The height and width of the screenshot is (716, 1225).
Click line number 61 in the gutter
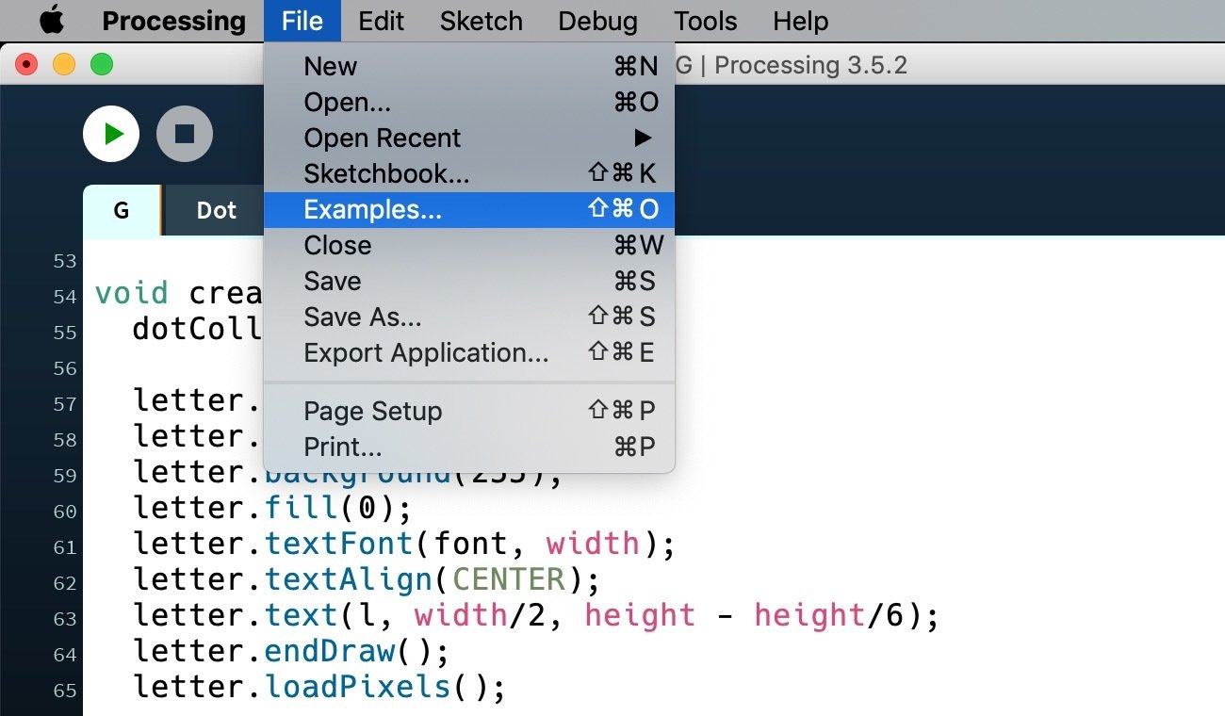(x=64, y=547)
